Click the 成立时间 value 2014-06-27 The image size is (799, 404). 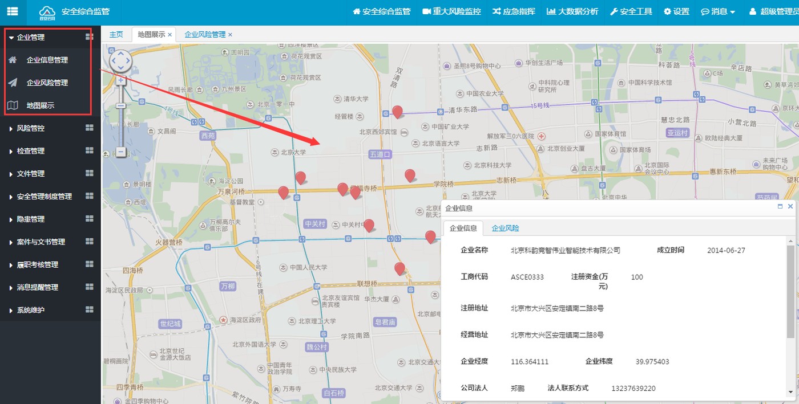click(726, 250)
